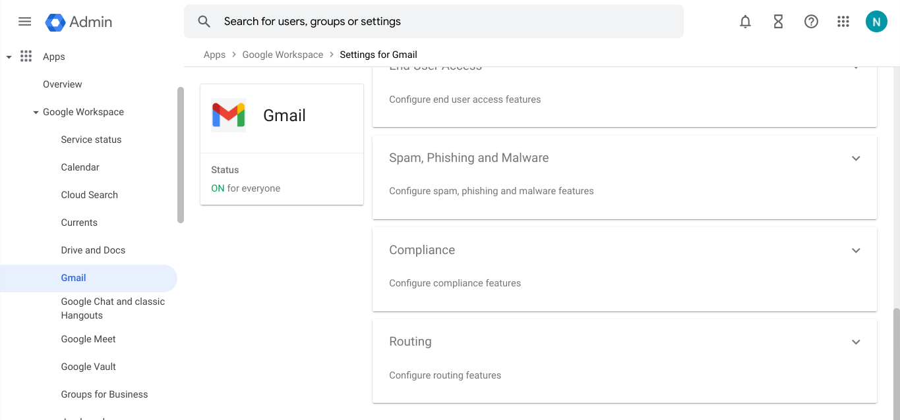The height and width of the screenshot is (420, 900).
Task: Click Google Workspace in sidebar tree
Action: coord(83,112)
